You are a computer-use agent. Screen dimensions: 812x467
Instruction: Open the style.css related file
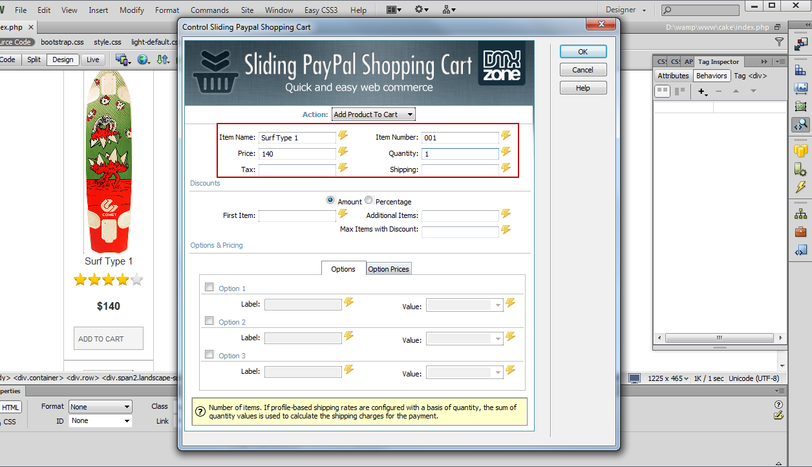pos(107,42)
